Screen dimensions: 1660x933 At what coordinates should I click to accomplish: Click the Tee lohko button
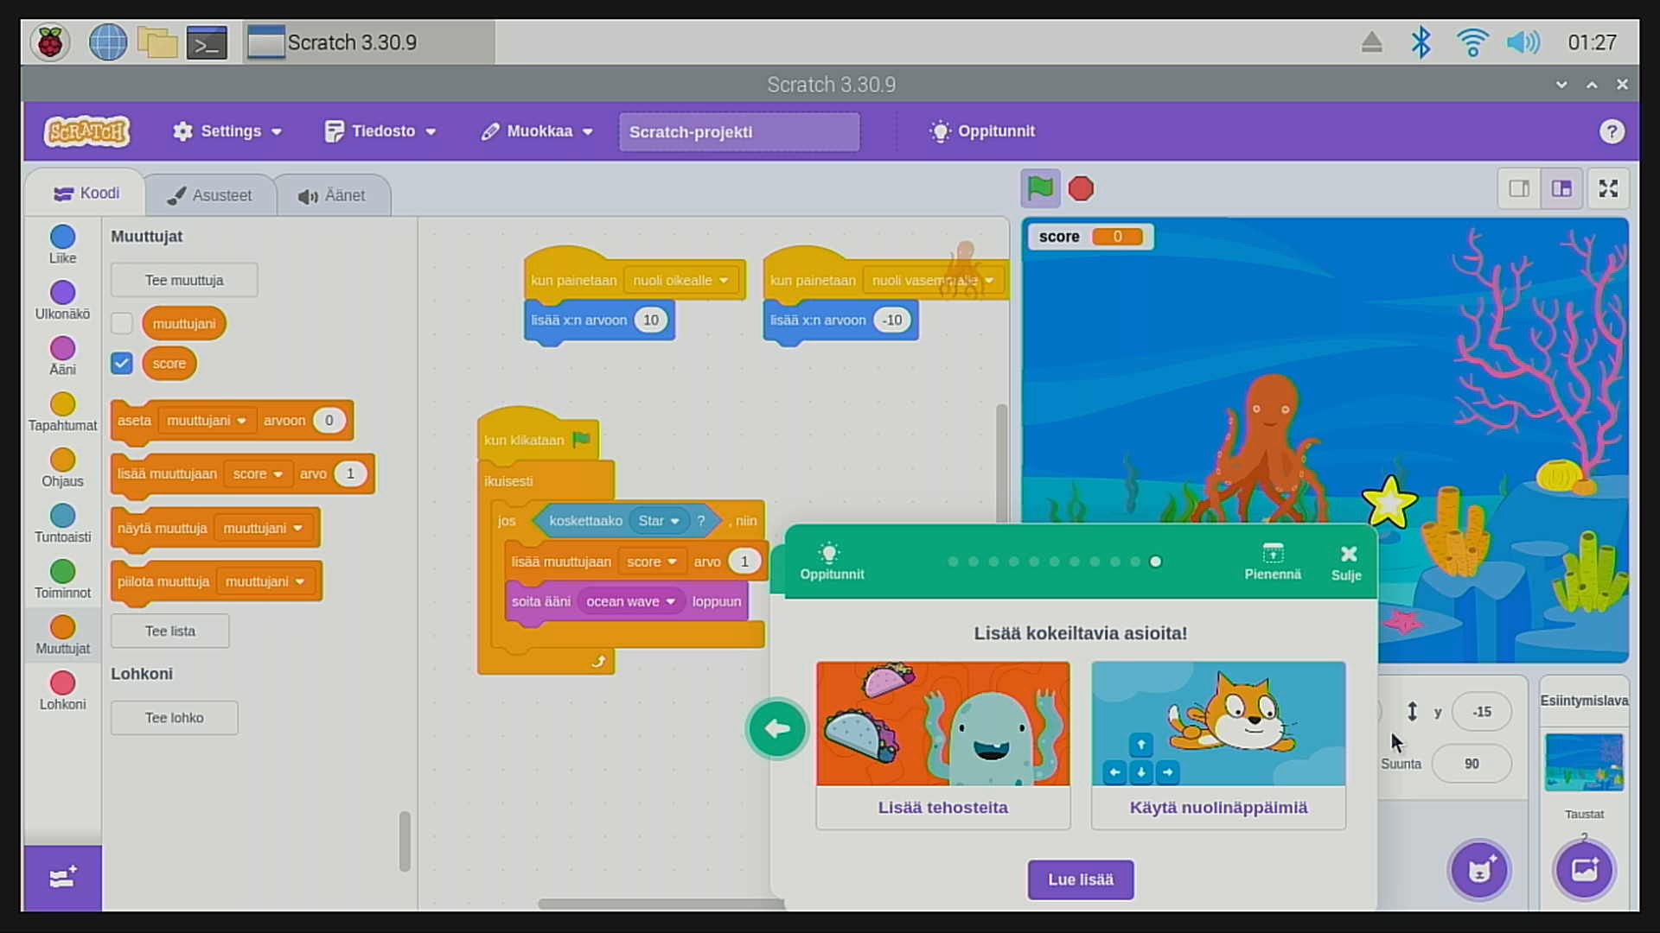(175, 718)
